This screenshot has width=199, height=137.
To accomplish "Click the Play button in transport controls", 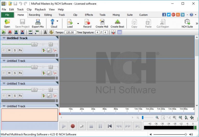I will click(63, 126).
